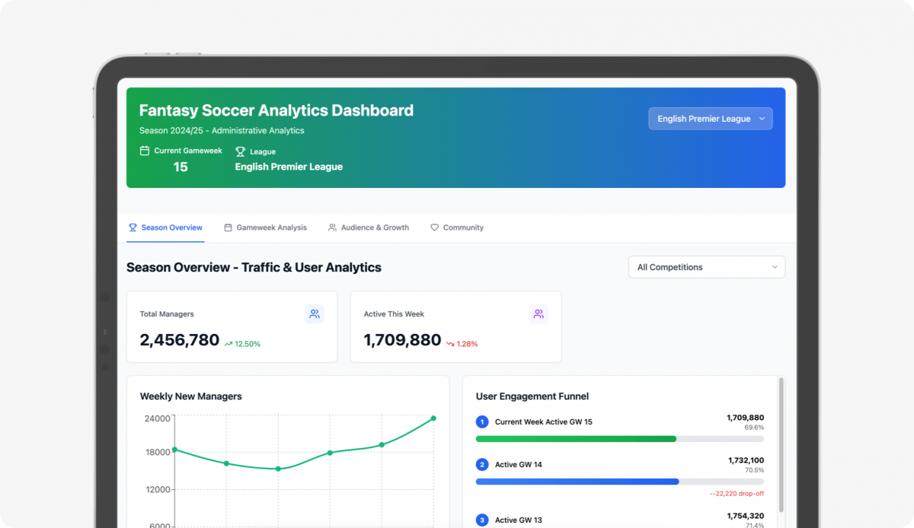The width and height of the screenshot is (914, 528).
Task: Click the people icon on Audience & Growth tab
Action: [x=332, y=227]
